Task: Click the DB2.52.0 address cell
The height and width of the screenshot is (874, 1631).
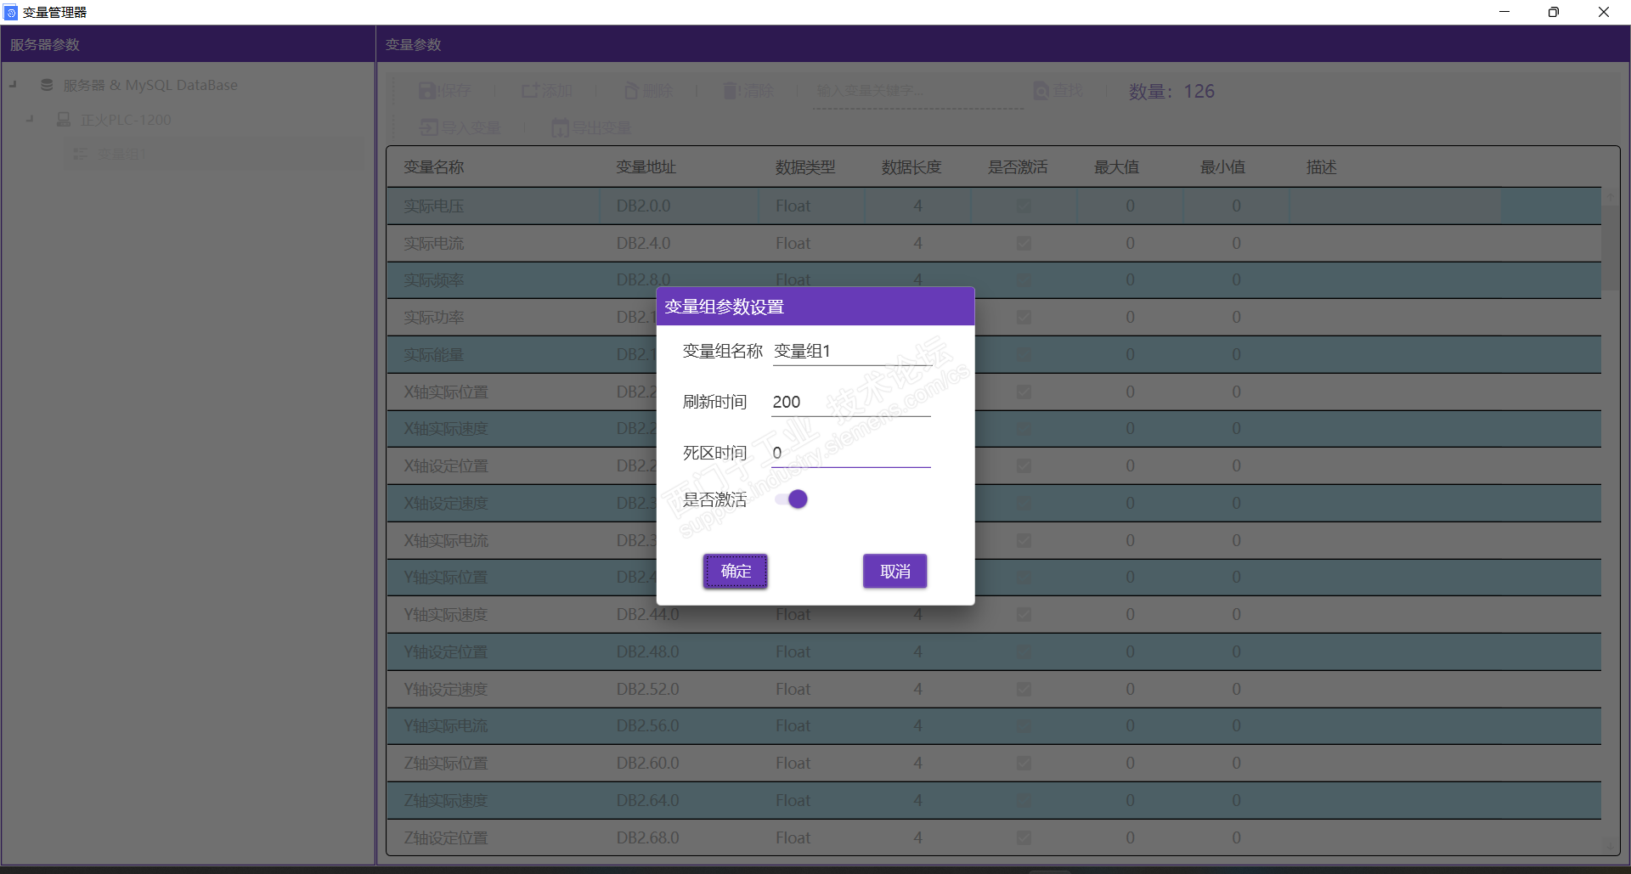Action: tap(647, 689)
